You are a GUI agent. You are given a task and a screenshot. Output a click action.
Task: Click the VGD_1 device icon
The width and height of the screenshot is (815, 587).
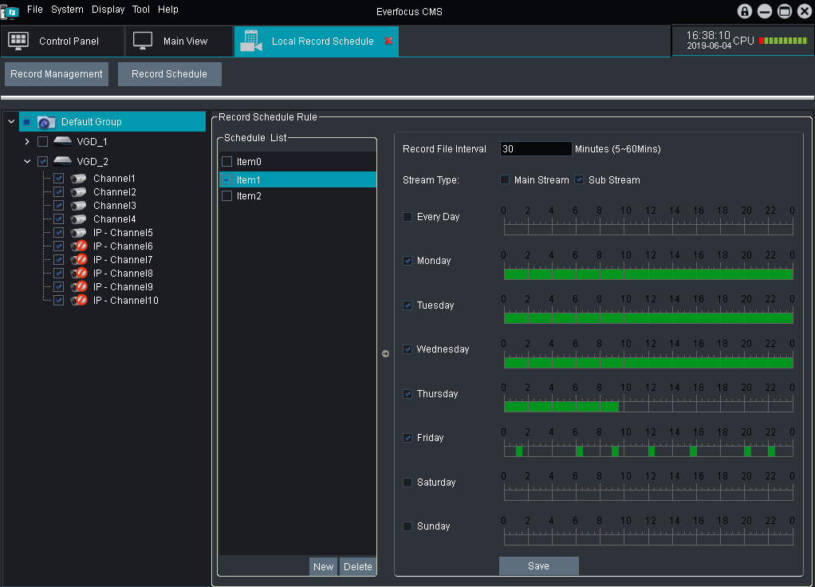[63, 142]
